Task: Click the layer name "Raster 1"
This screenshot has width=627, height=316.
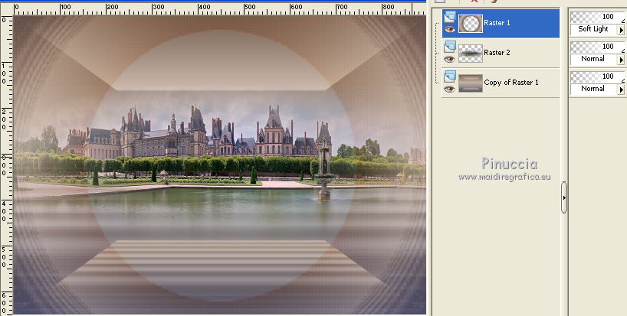Action: click(x=497, y=23)
